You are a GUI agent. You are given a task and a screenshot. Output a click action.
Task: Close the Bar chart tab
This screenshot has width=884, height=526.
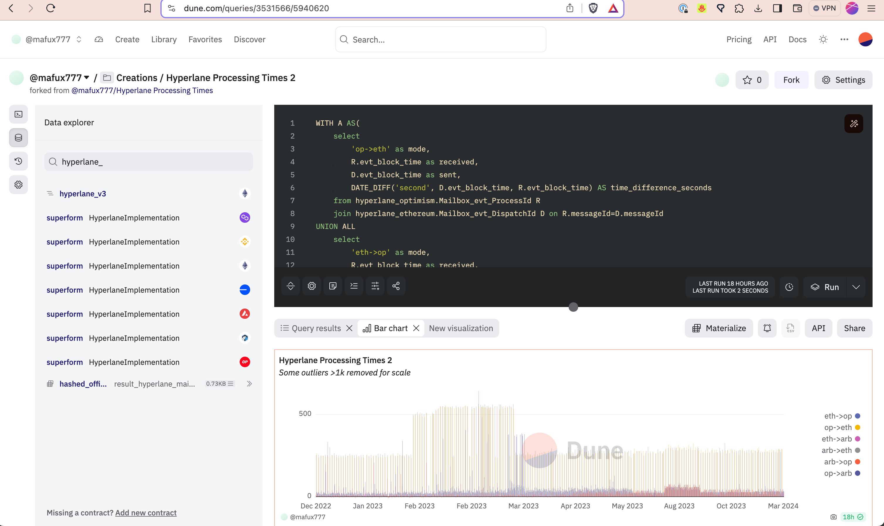point(416,328)
